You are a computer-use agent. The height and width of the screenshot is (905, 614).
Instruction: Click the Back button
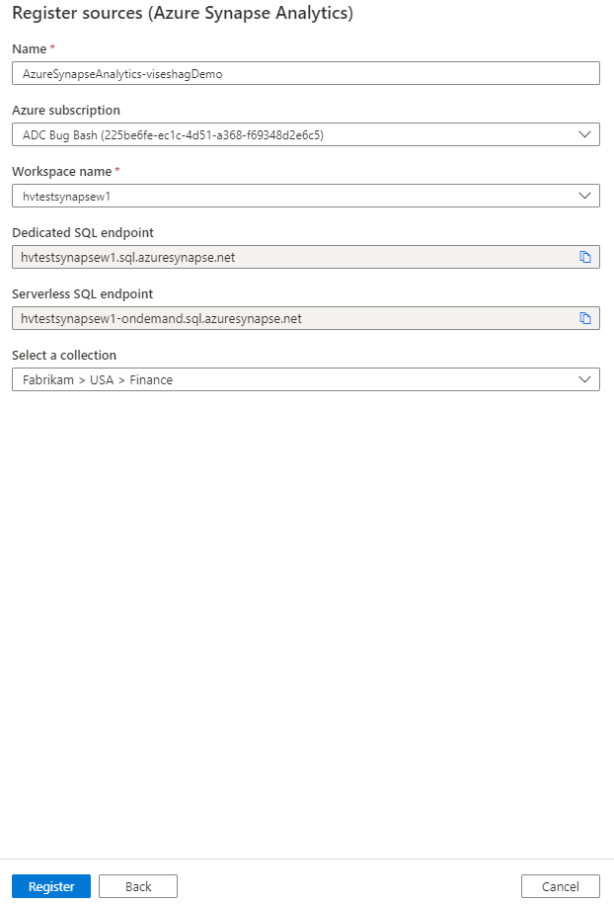(137, 886)
